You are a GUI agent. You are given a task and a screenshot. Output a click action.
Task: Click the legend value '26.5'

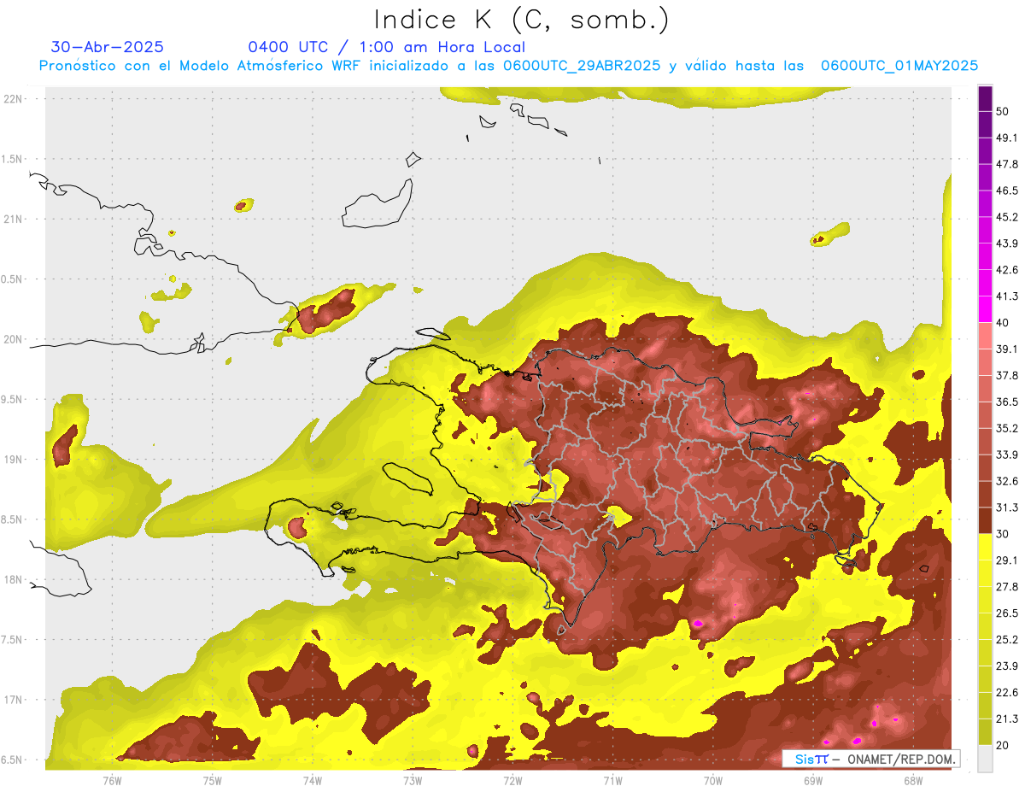point(1007,613)
